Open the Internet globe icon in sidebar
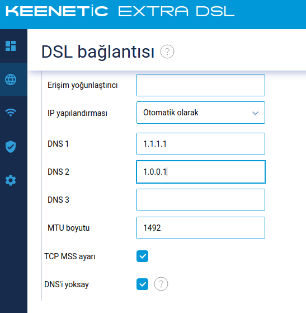 [x=11, y=80]
